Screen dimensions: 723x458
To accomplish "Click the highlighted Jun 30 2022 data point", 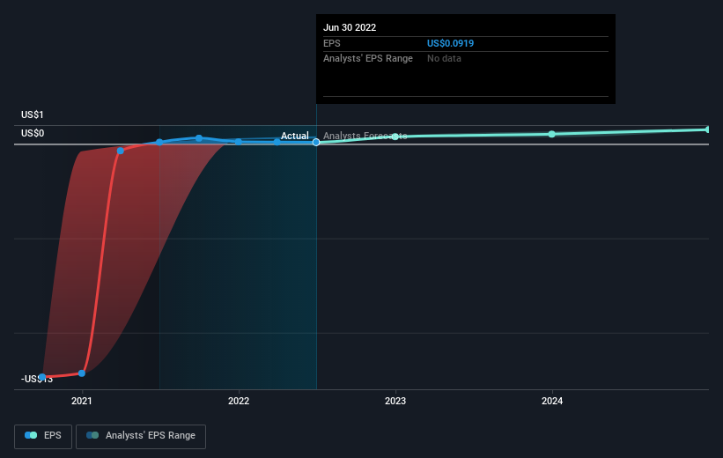I will (316, 142).
